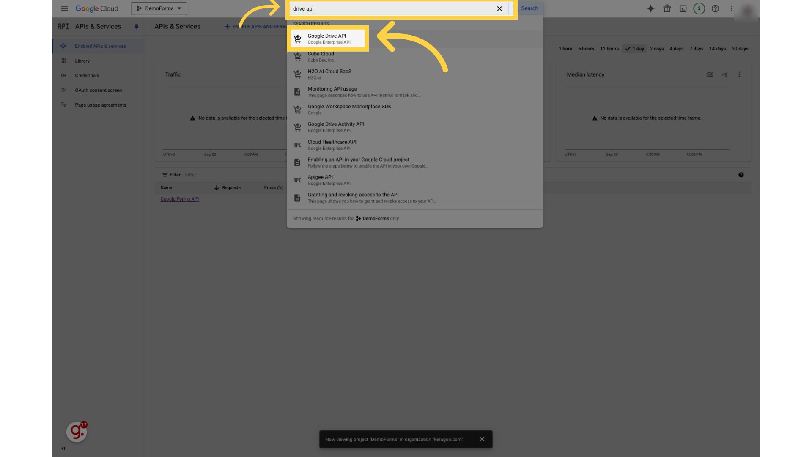
Task: Select the 6 hours time range
Action: [586, 49]
